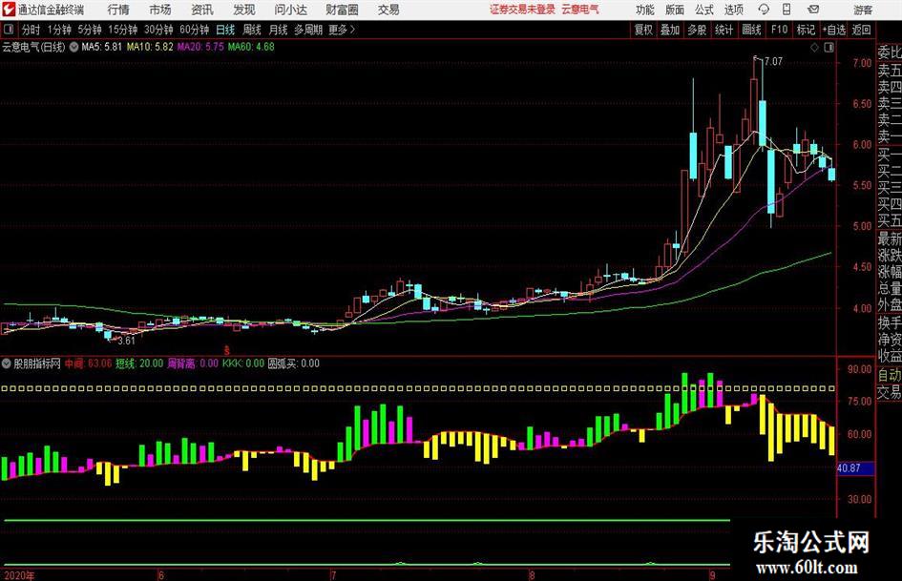902x581 pixels.
Task: Click the 圆弧买: 0.00 indicator value
Action: click(x=293, y=363)
